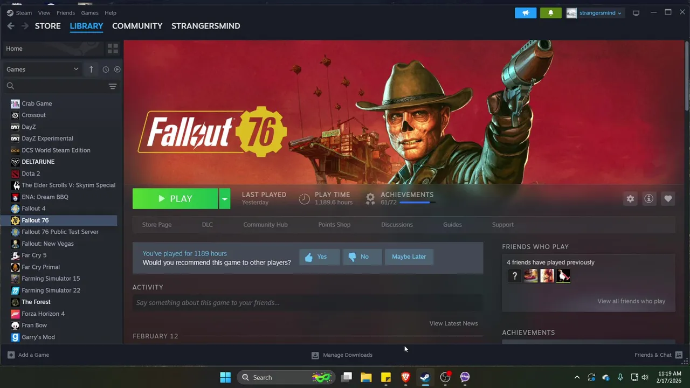The width and height of the screenshot is (690, 388).
Task: Reverse the list order with the up arrow
Action: tap(91, 70)
